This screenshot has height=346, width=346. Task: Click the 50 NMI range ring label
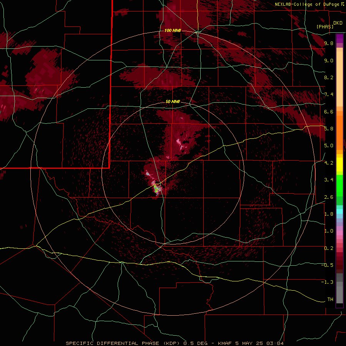click(173, 102)
